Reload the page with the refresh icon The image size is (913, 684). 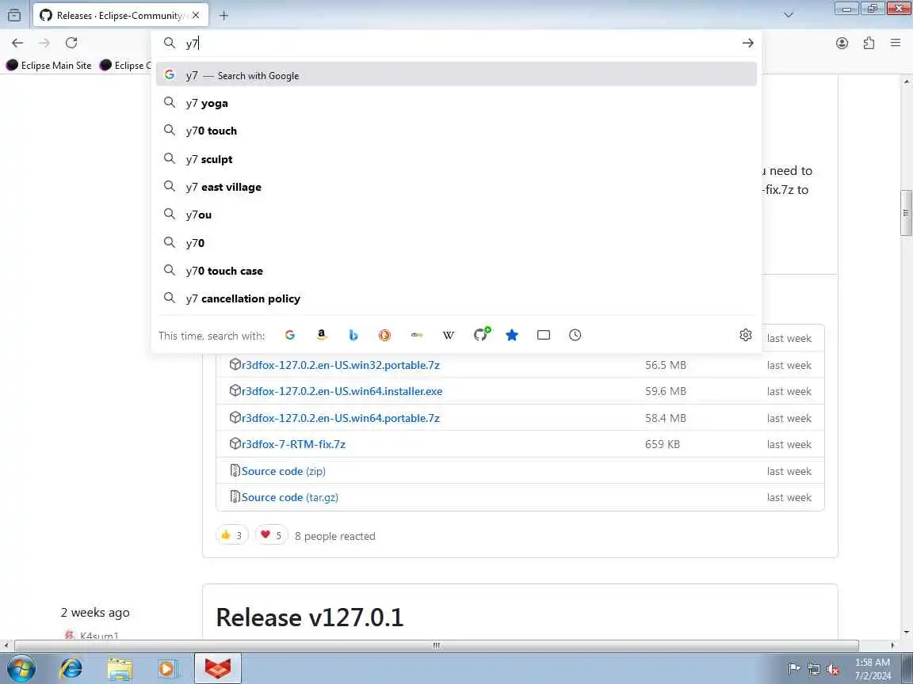tap(71, 43)
